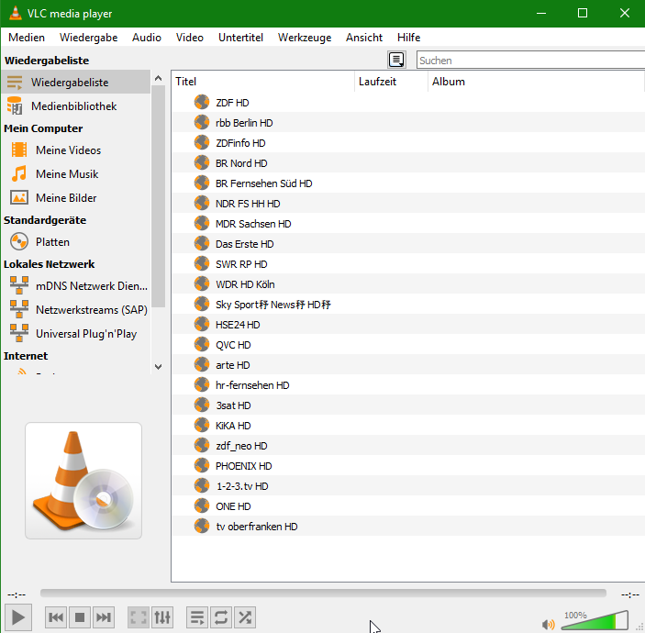The width and height of the screenshot is (645, 633).
Task: Select 3sat HD channel
Action: point(233,405)
